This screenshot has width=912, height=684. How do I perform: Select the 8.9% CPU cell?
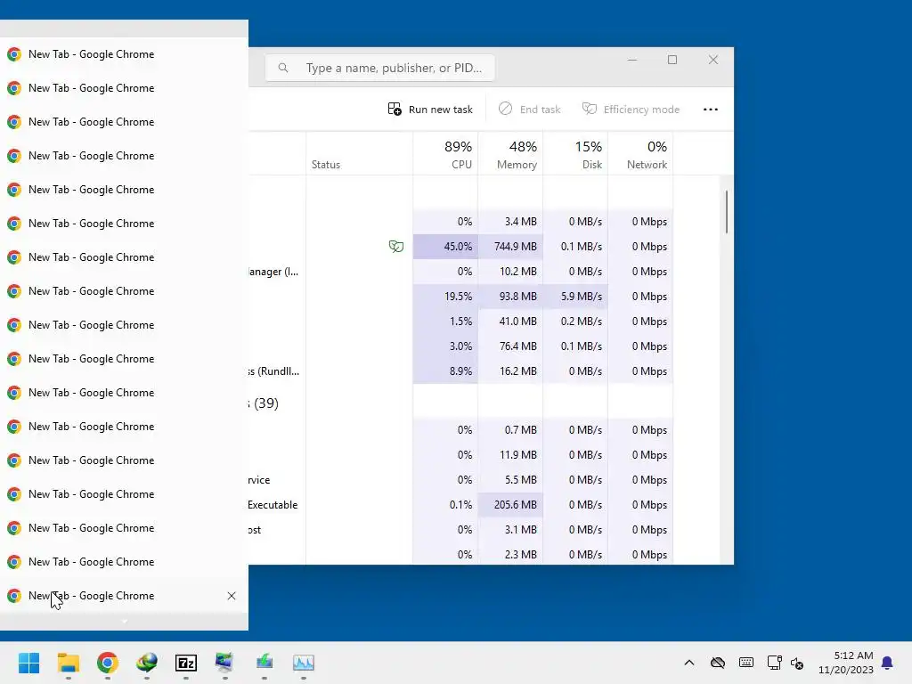pos(445,371)
